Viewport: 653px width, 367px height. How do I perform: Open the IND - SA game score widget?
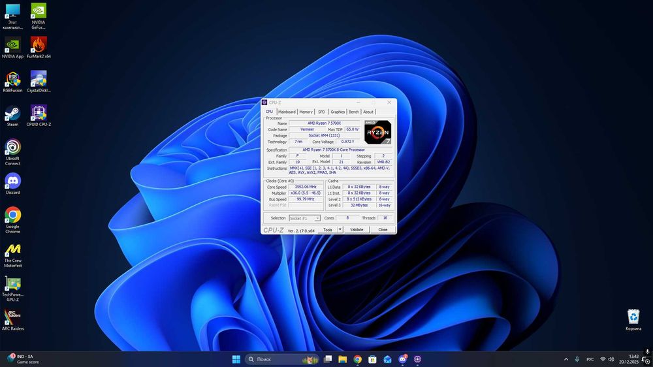pos(23,359)
